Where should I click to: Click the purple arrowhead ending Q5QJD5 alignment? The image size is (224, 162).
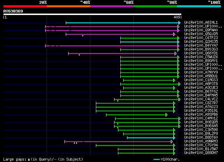174,34
